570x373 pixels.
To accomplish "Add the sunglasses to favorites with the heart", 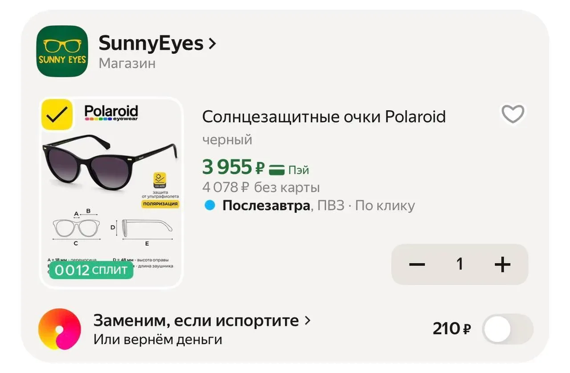I will click(x=513, y=114).
